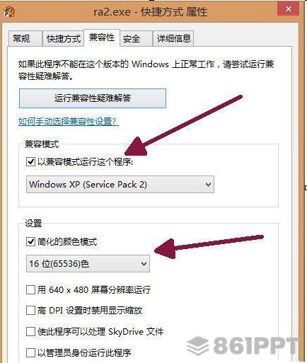307x363 pixels.
Task: Open the Windows XP (Service Pack 2) dropdown
Action: click(x=120, y=184)
